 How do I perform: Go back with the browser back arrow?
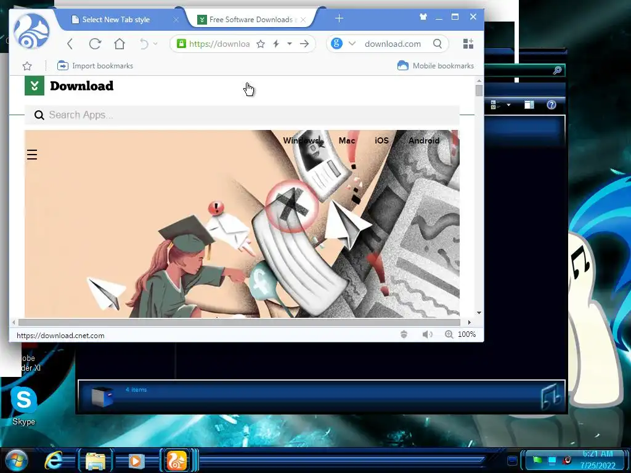(70, 44)
